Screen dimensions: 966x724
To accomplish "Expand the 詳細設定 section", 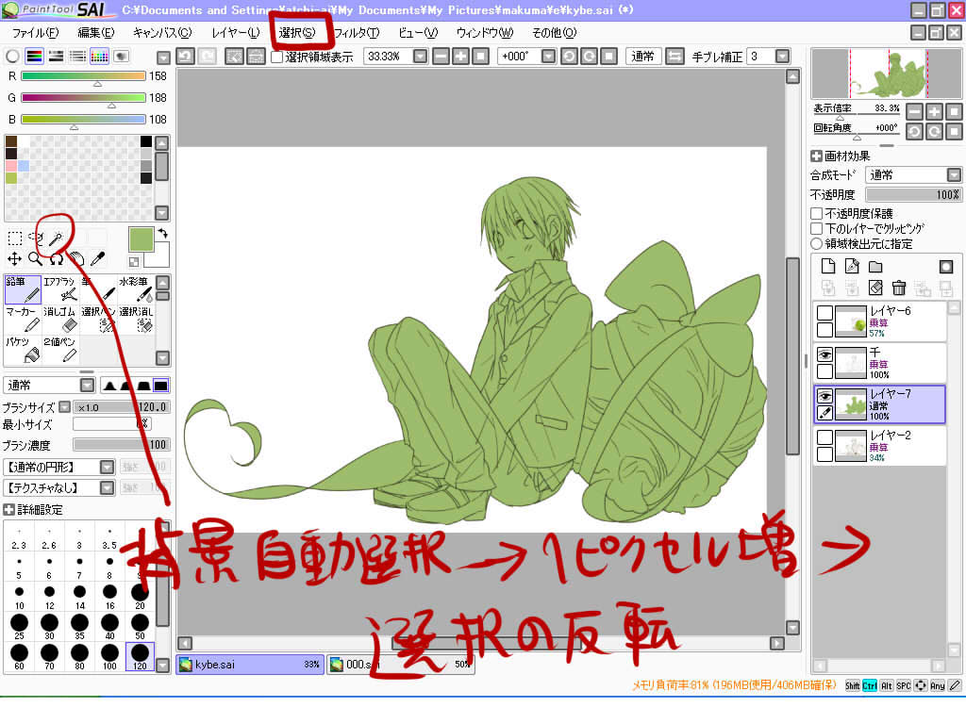I will pos(8,510).
